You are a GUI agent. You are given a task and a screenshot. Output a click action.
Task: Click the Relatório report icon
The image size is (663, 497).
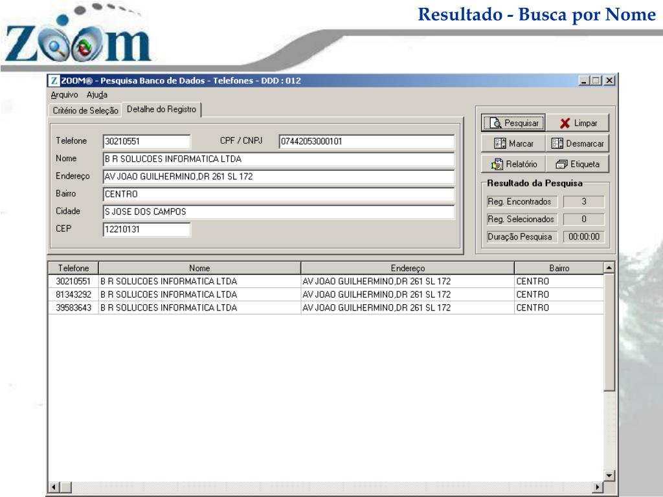[x=497, y=164]
